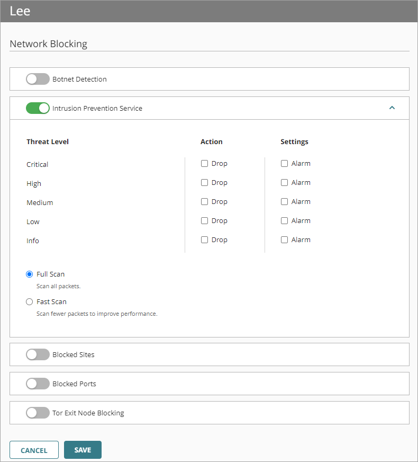The width and height of the screenshot is (418, 462).
Task: Collapse the Intrusion Prevention Service section
Action: (x=392, y=108)
